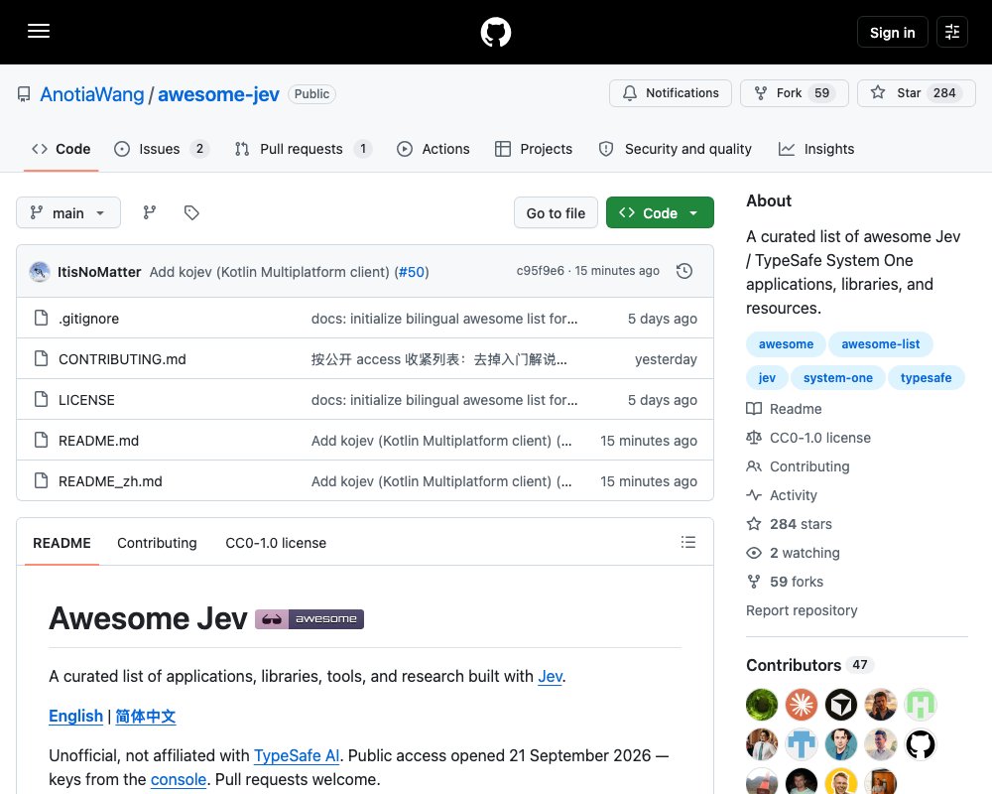Open the Contributors 47 heading link
Image resolution: width=992 pixels, height=794 pixels.
(809, 665)
